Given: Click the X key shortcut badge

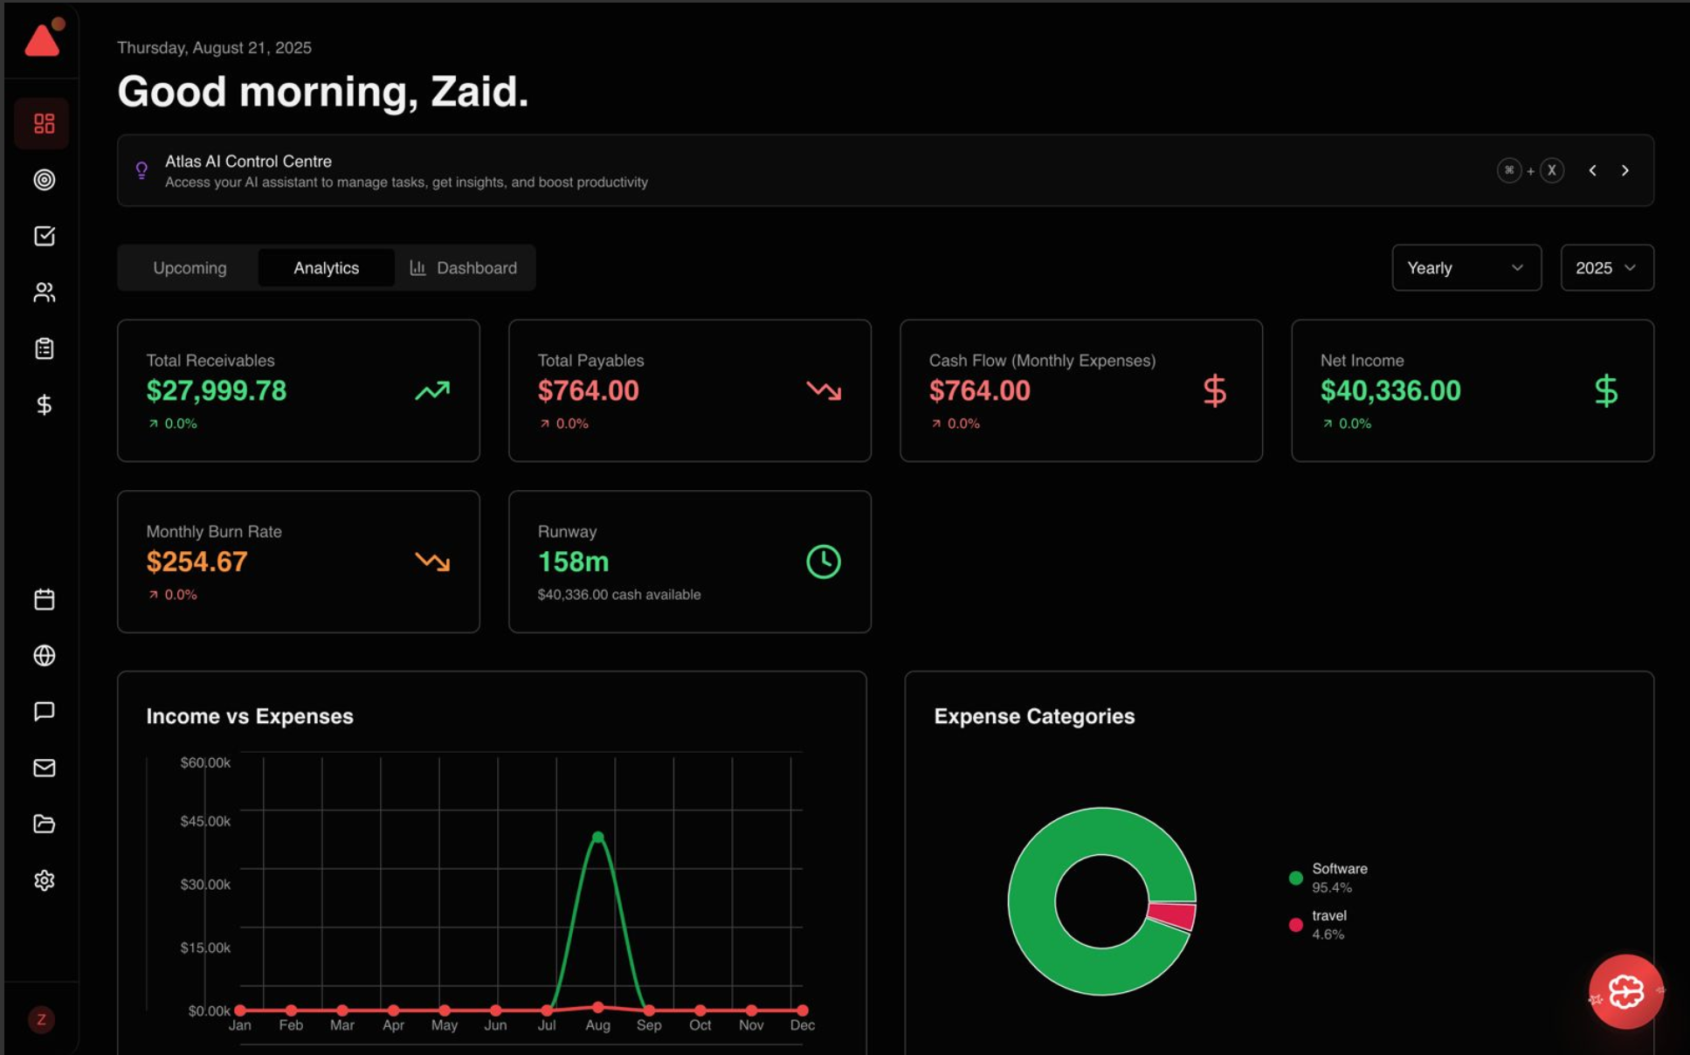Looking at the screenshot, I should click(1552, 170).
